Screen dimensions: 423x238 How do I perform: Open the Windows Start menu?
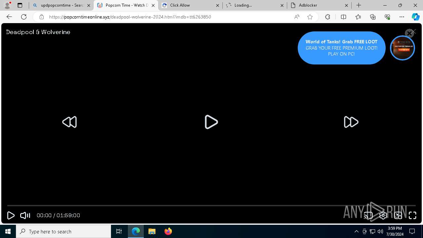(8, 231)
